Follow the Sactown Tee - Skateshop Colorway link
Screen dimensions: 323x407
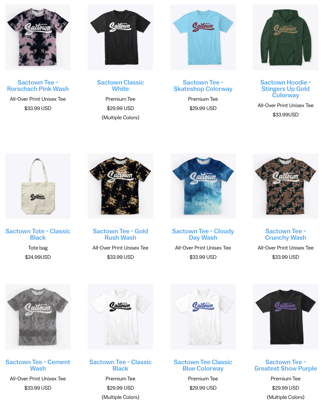coord(203,86)
